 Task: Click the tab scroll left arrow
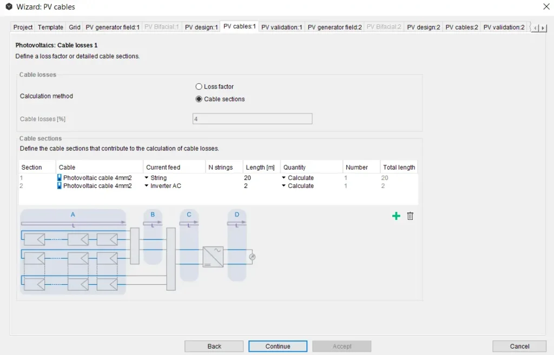click(535, 28)
